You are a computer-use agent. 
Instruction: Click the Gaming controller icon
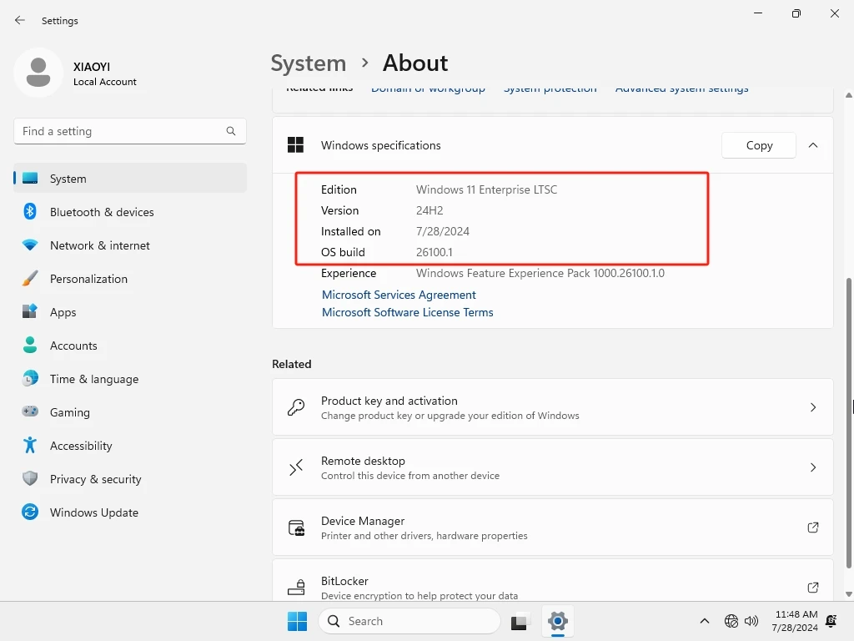click(30, 411)
